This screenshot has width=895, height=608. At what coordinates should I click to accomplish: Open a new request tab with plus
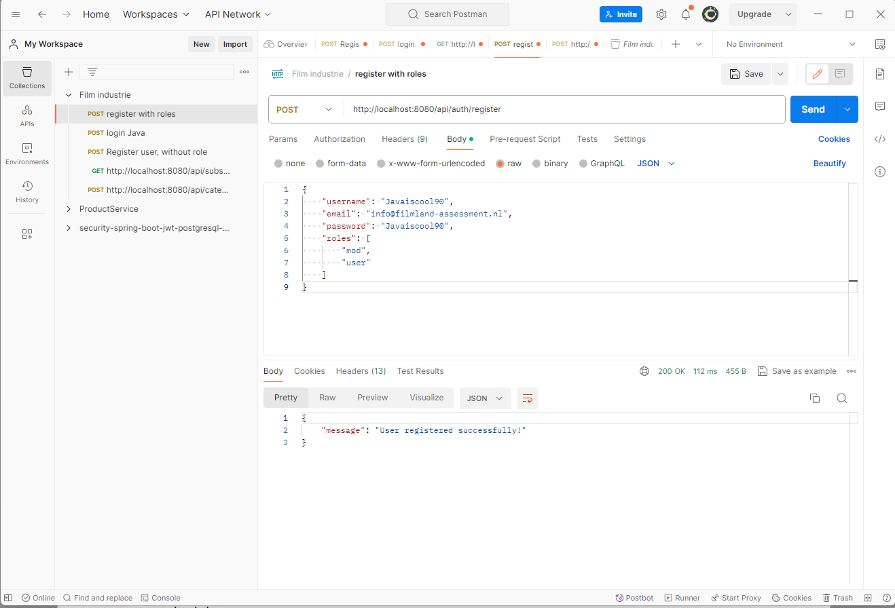(x=676, y=44)
